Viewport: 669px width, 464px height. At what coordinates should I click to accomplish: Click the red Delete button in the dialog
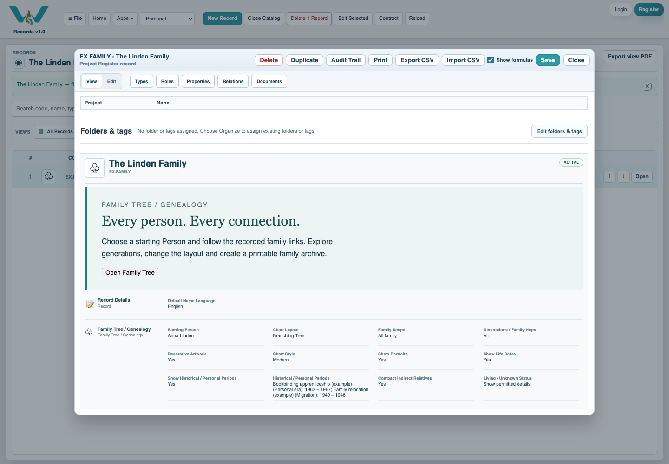[269, 60]
